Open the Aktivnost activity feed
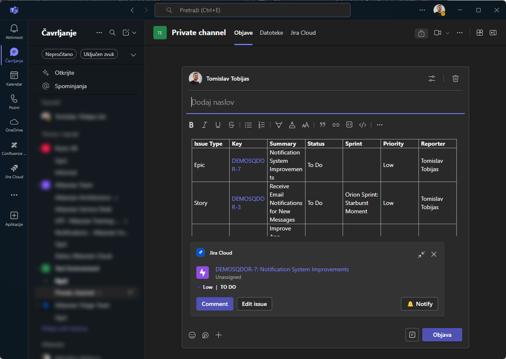 pos(14,32)
